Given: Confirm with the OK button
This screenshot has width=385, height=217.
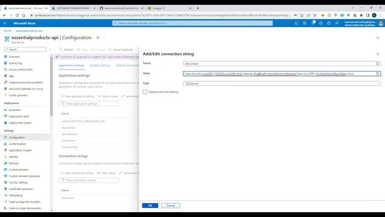Looking at the screenshot, I should [150, 206].
